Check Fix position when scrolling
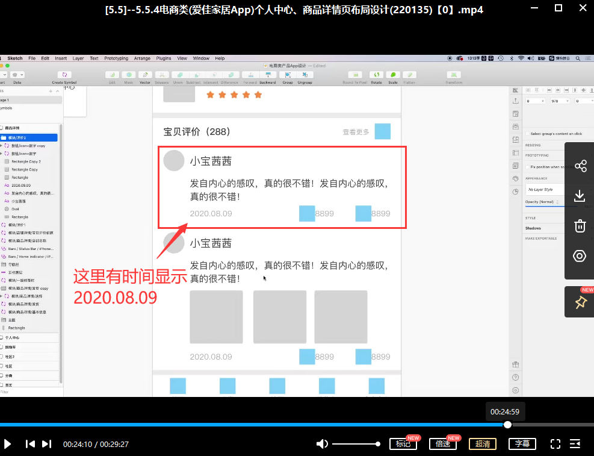The height and width of the screenshot is (456, 594). point(527,166)
